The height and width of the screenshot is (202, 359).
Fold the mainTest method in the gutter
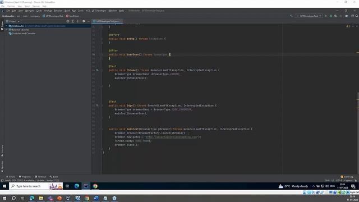(102, 129)
